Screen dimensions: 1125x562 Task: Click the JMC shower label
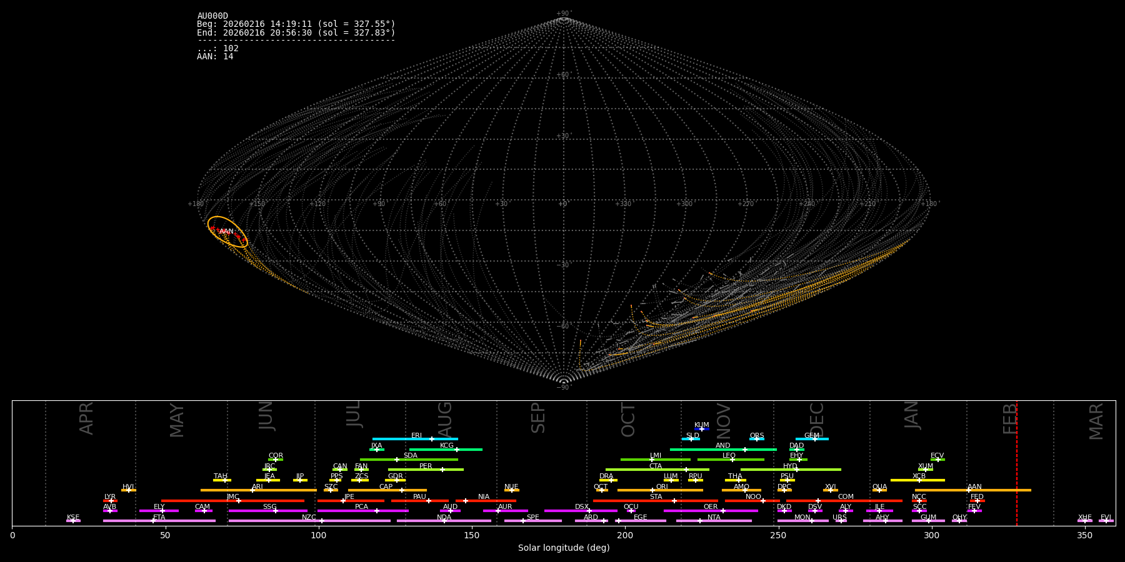tap(233, 497)
